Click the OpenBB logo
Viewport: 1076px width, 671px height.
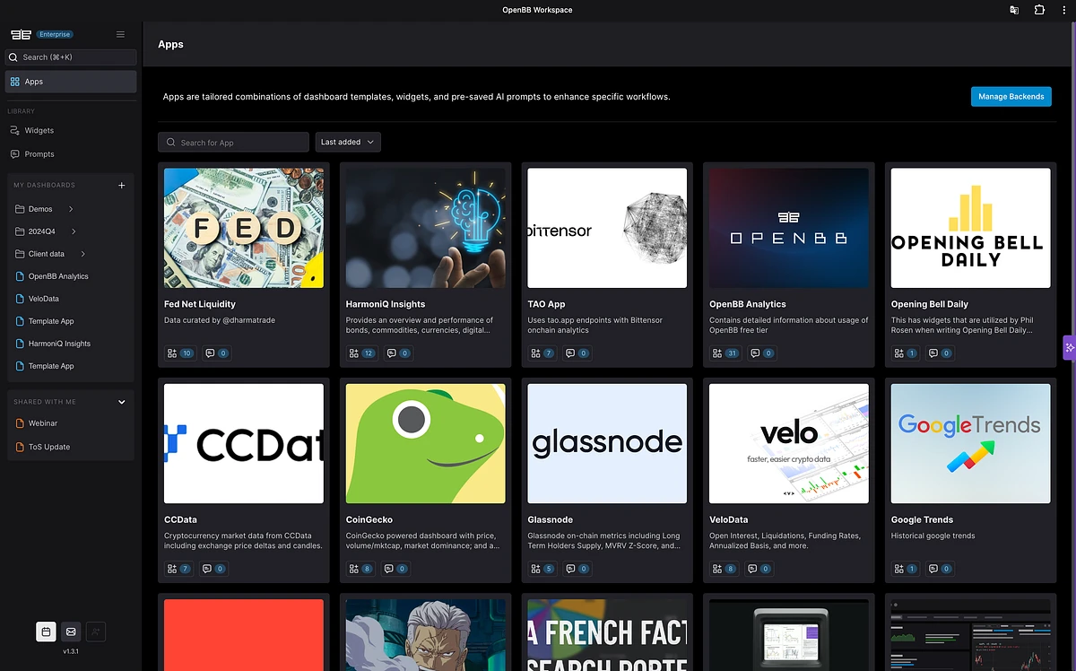tap(20, 33)
